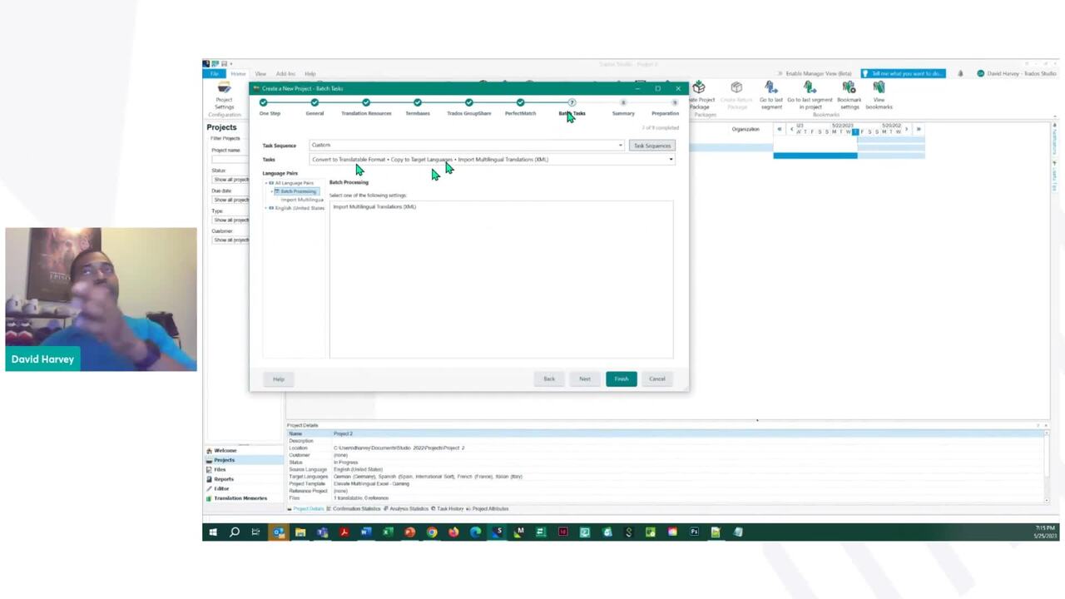Go to the Termbases wizard step
Screen dimensions: 1065x599
(x=418, y=113)
